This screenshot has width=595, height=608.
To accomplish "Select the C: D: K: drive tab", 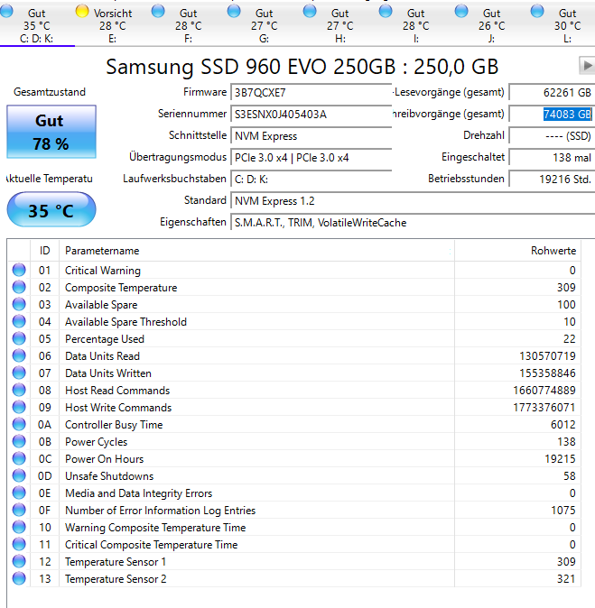I will pyautogui.click(x=37, y=25).
